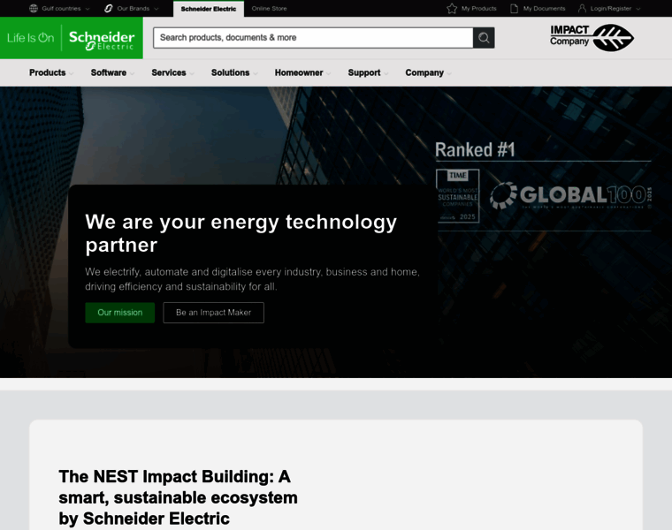Switch to the Online Store tab
Viewport: 672px width, 530px height.
(x=269, y=8)
